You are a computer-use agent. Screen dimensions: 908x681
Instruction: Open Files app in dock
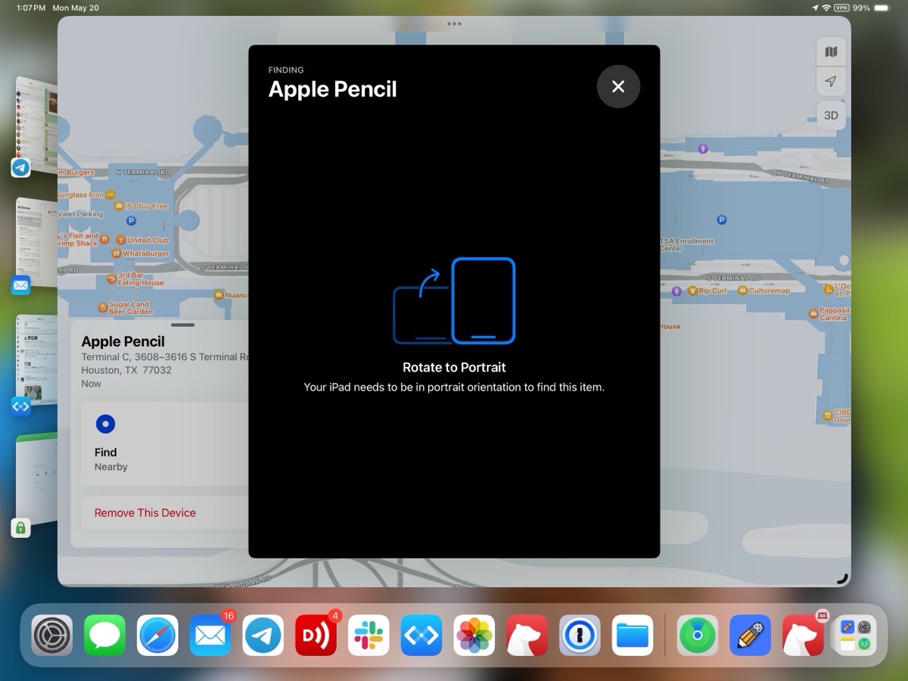[x=633, y=635]
